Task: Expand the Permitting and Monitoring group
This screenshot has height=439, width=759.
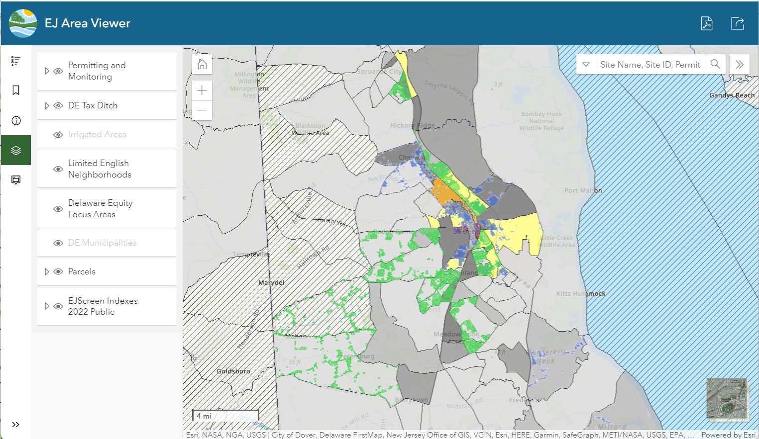Action: (x=46, y=71)
